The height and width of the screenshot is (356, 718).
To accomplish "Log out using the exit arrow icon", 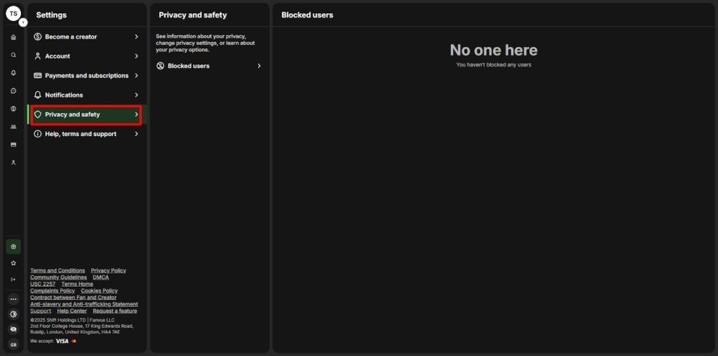I will (13, 280).
